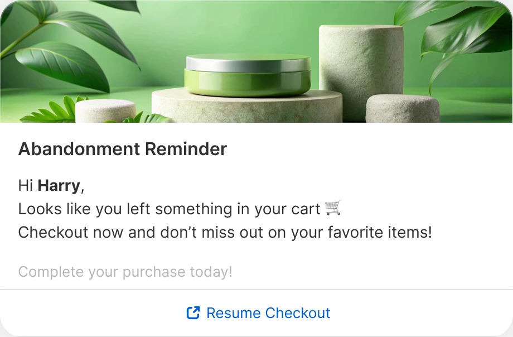The height and width of the screenshot is (337, 513).
Task: Click the external link icon beside Resume Checkout
Action: click(192, 313)
